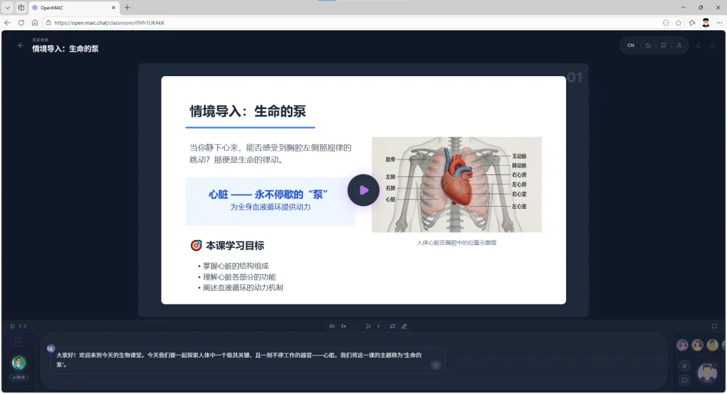Click the 1/2 slide counter
Viewport: 727px width, 394px height.
click(22, 326)
